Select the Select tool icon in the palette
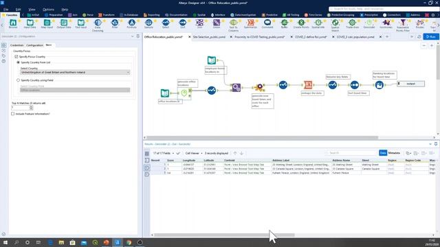Image resolution: width=440 pixels, height=247 pixels. point(166,23)
